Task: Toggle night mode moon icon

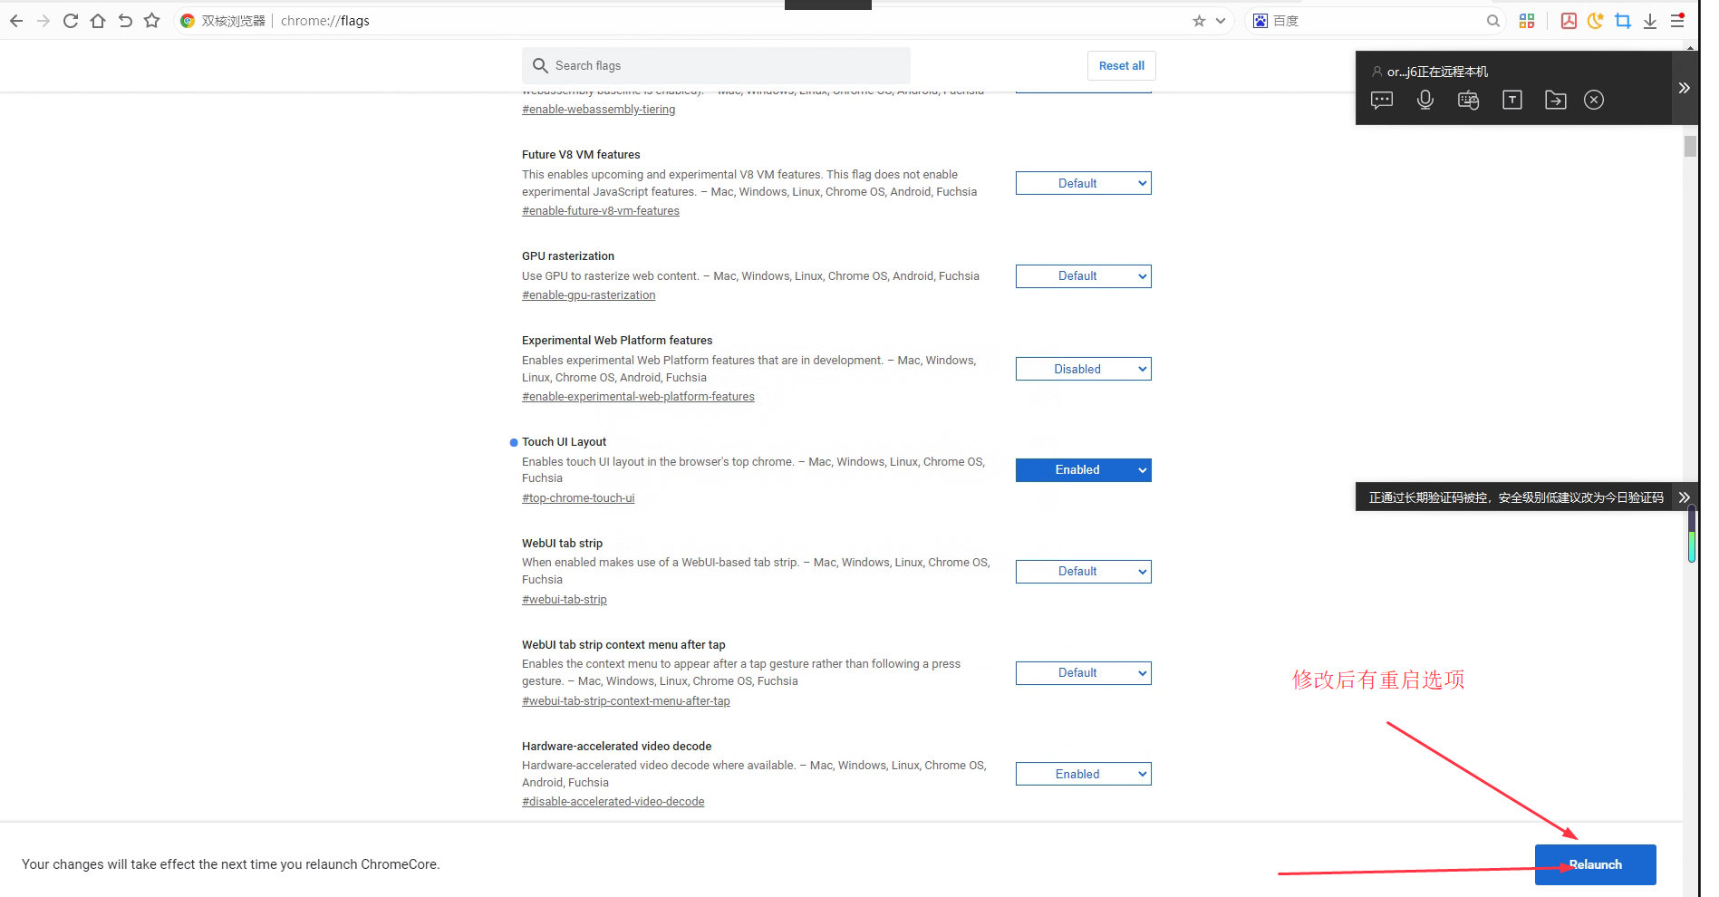Action: click(1596, 21)
